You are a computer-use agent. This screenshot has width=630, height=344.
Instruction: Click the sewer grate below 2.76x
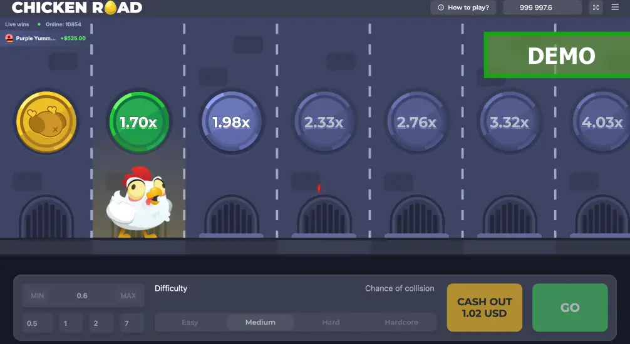[x=417, y=217]
